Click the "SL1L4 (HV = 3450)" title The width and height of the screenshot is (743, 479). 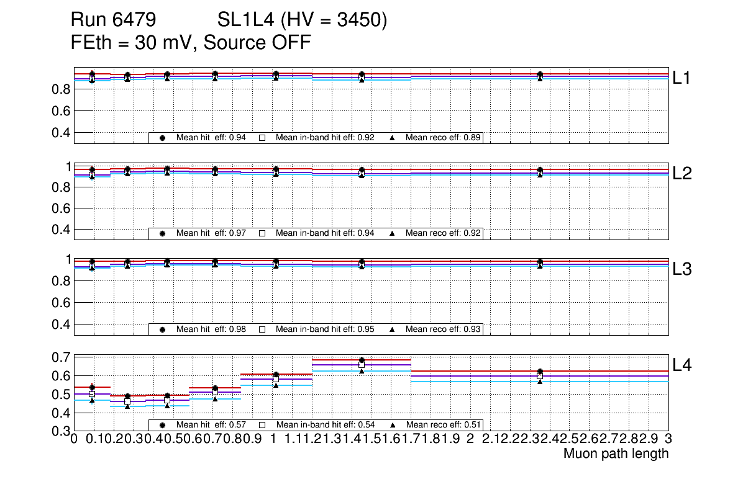coord(303,21)
